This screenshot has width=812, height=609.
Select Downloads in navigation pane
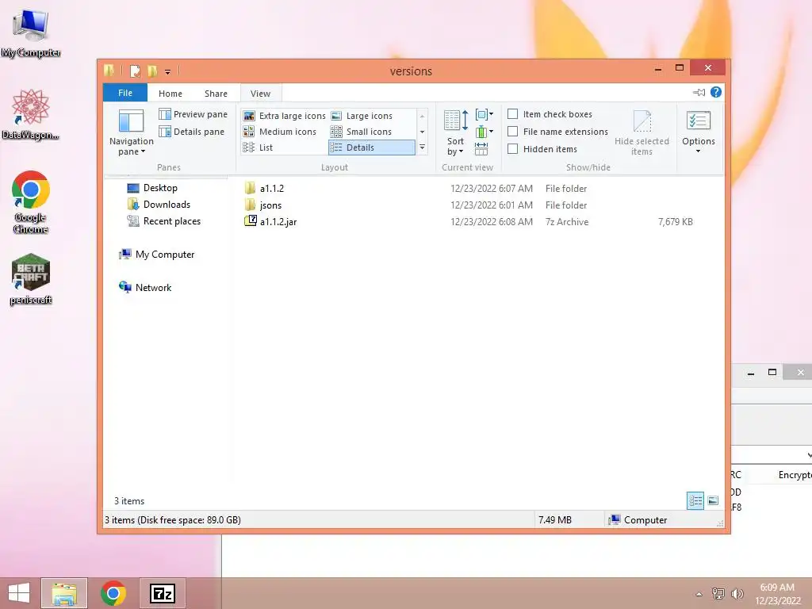pos(159,205)
